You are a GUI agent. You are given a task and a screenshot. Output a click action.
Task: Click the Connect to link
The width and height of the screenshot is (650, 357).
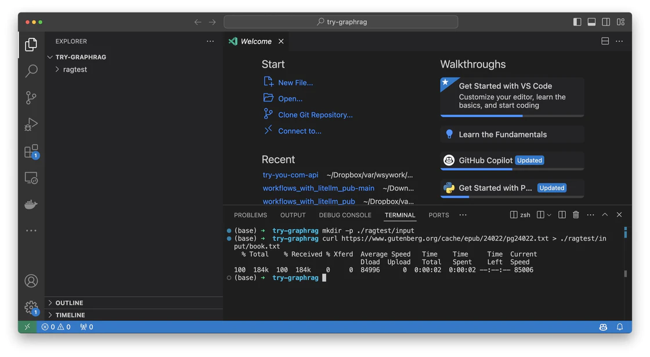[299, 131]
